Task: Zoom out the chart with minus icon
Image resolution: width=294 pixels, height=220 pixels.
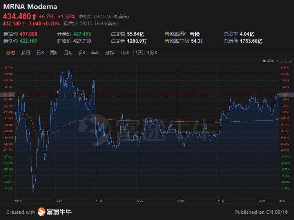Action: pyautogui.click(x=285, y=61)
